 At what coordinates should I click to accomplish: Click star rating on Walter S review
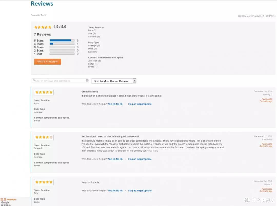44,182
